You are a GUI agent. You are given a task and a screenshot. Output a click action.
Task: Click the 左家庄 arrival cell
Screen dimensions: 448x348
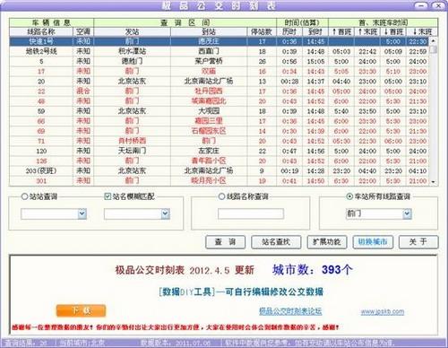click(209, 151)
